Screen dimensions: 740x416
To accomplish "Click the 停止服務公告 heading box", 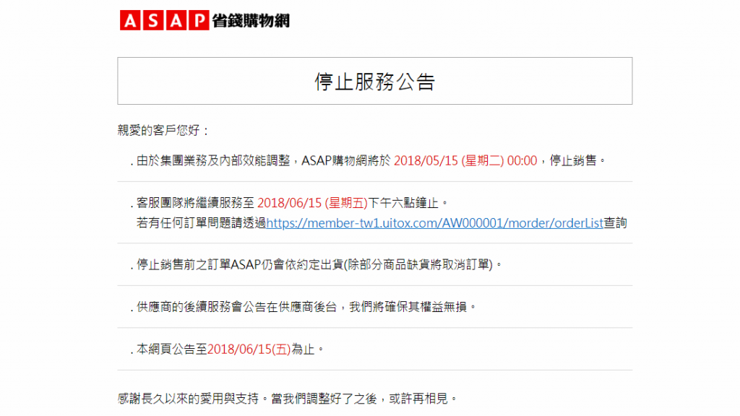I will (375, 81).
